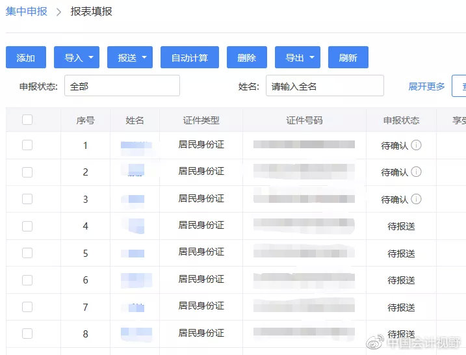This screenshot has width=466, height=355.
Task: Click the 姓名 column header
Action: tap(135, 120)
